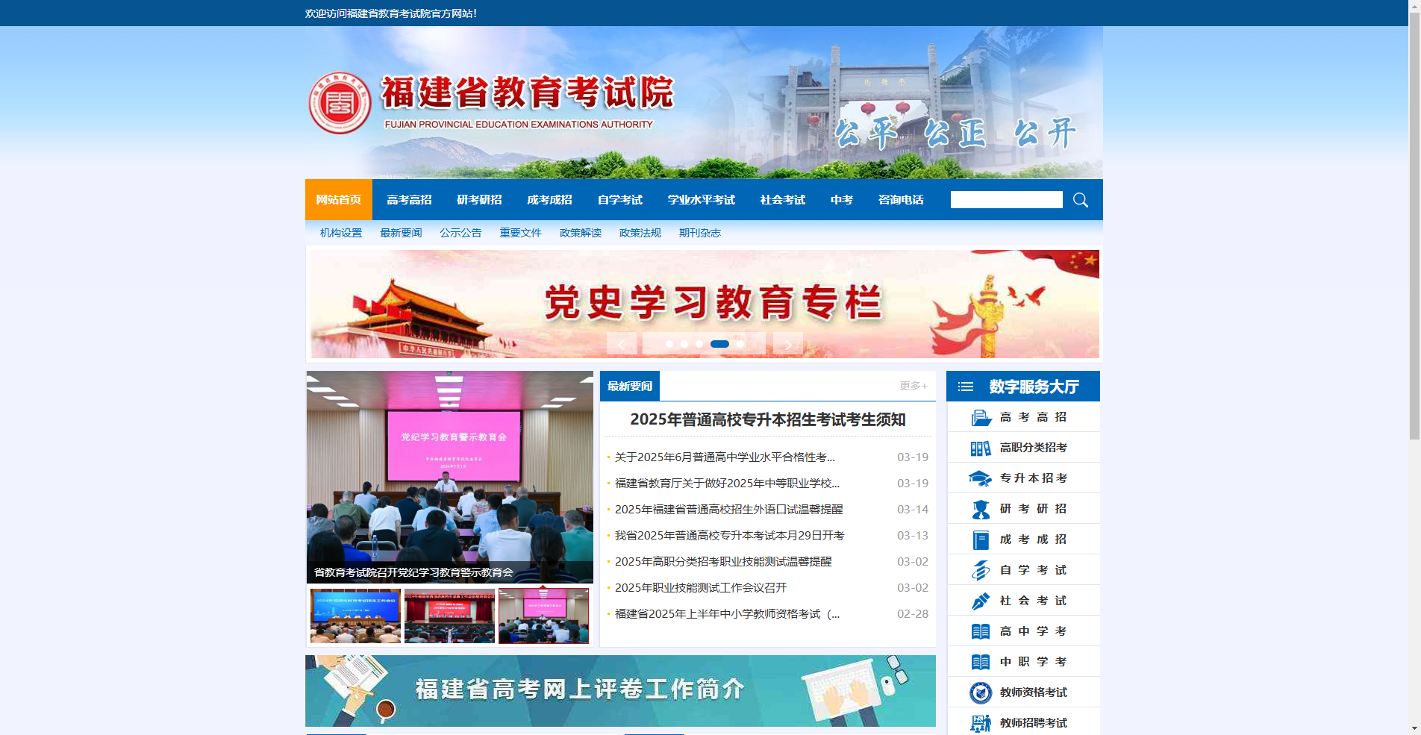
Task: Click the search magnifier icon
Action: coord(1080,199)
